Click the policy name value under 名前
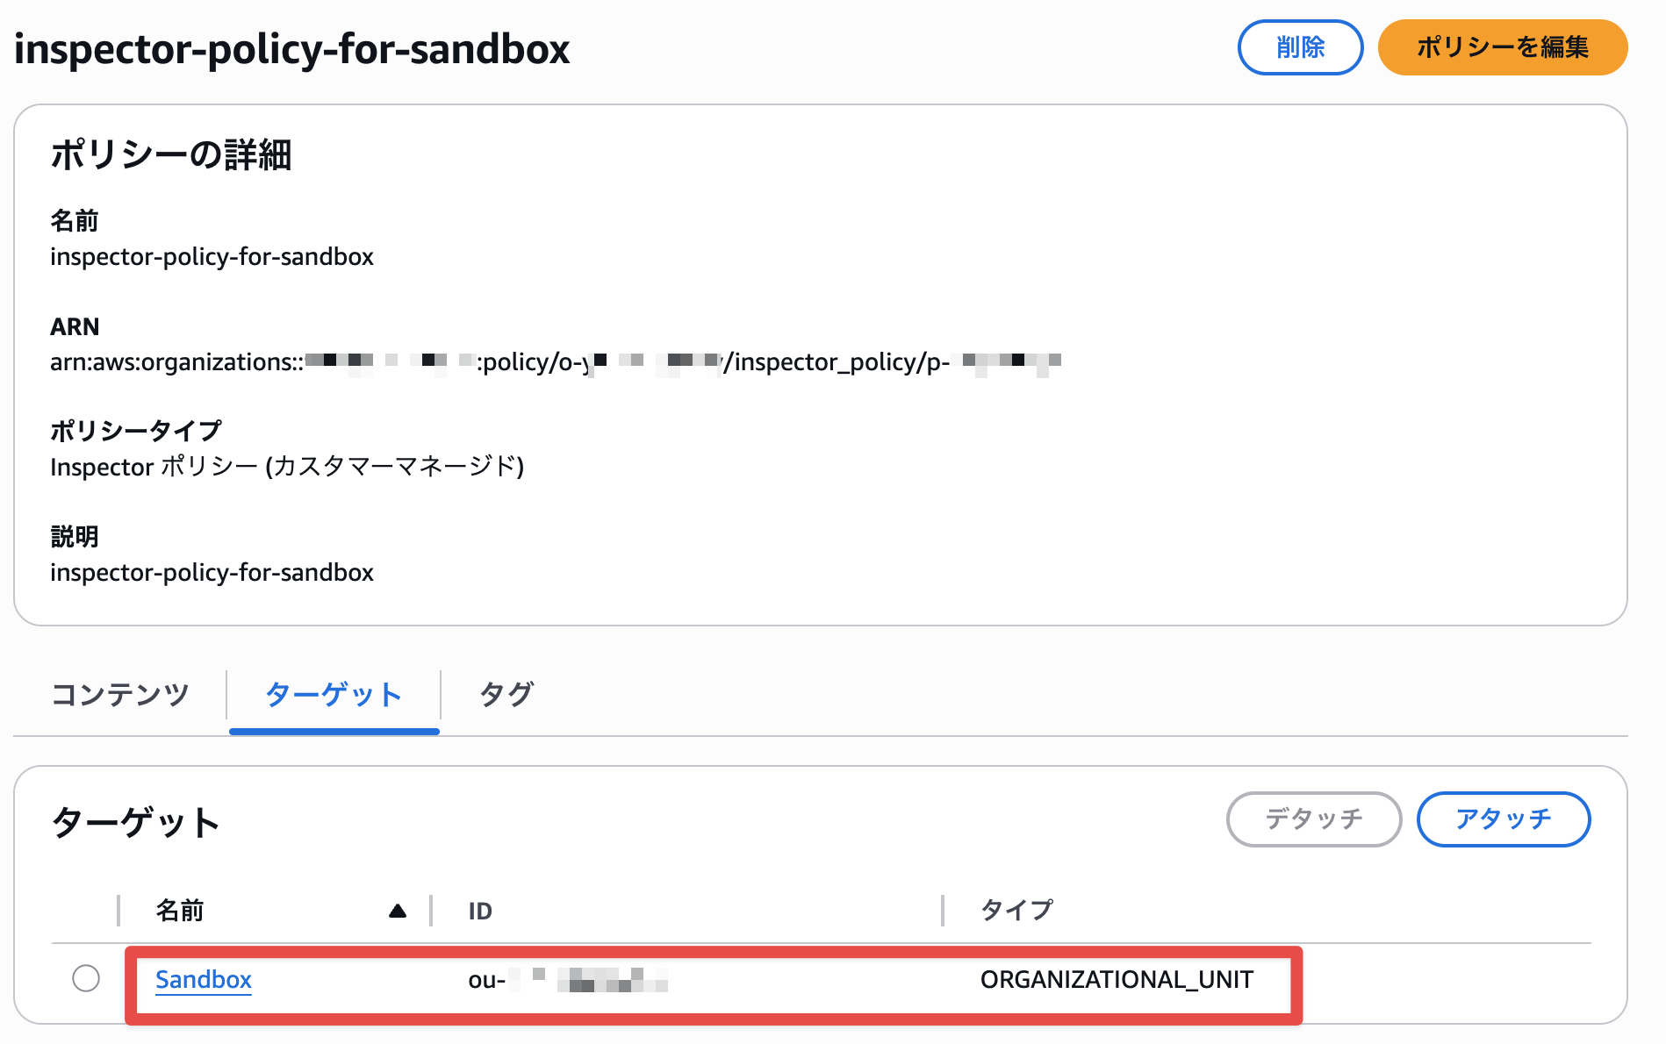Viewport: 1666px width, 1044px height. pos(212,257)
